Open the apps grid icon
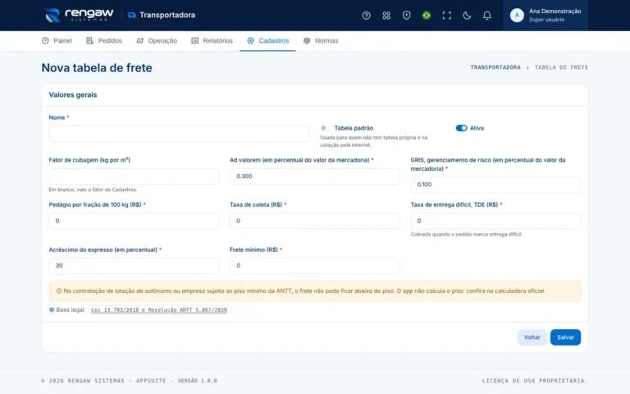The height and width of the screenshot is (394, 630). [386, 16]
